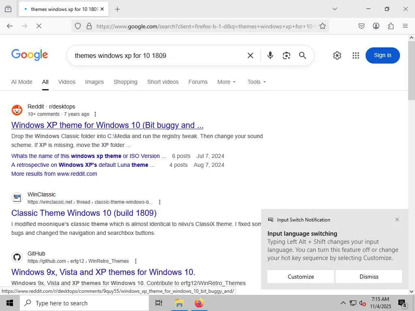
Task: View site security padlock info
Action: [89, 26]
